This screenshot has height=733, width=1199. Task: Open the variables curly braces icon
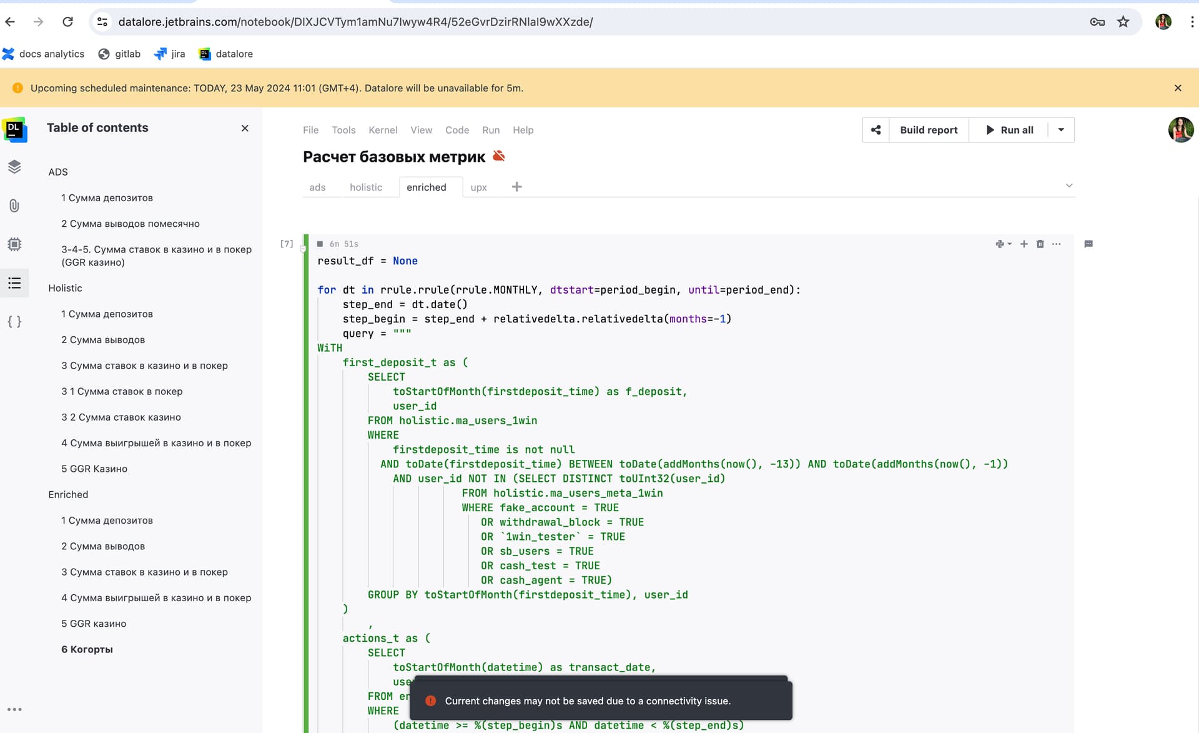pos(14,322)
